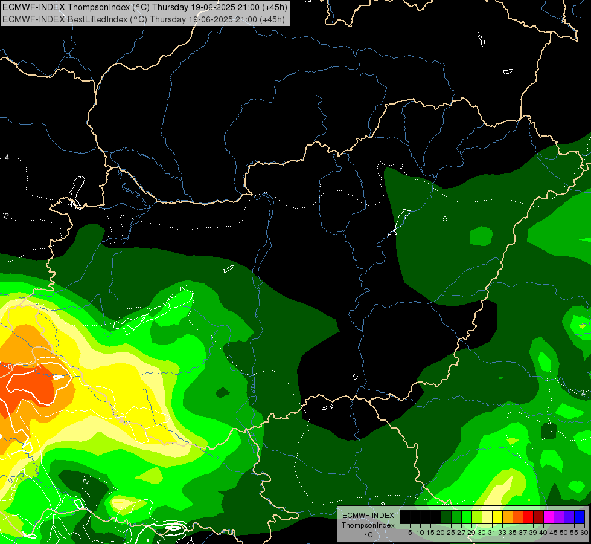Select the black 15–20 legend swatch
The image size is (591, 544).
tap(436, 517)
